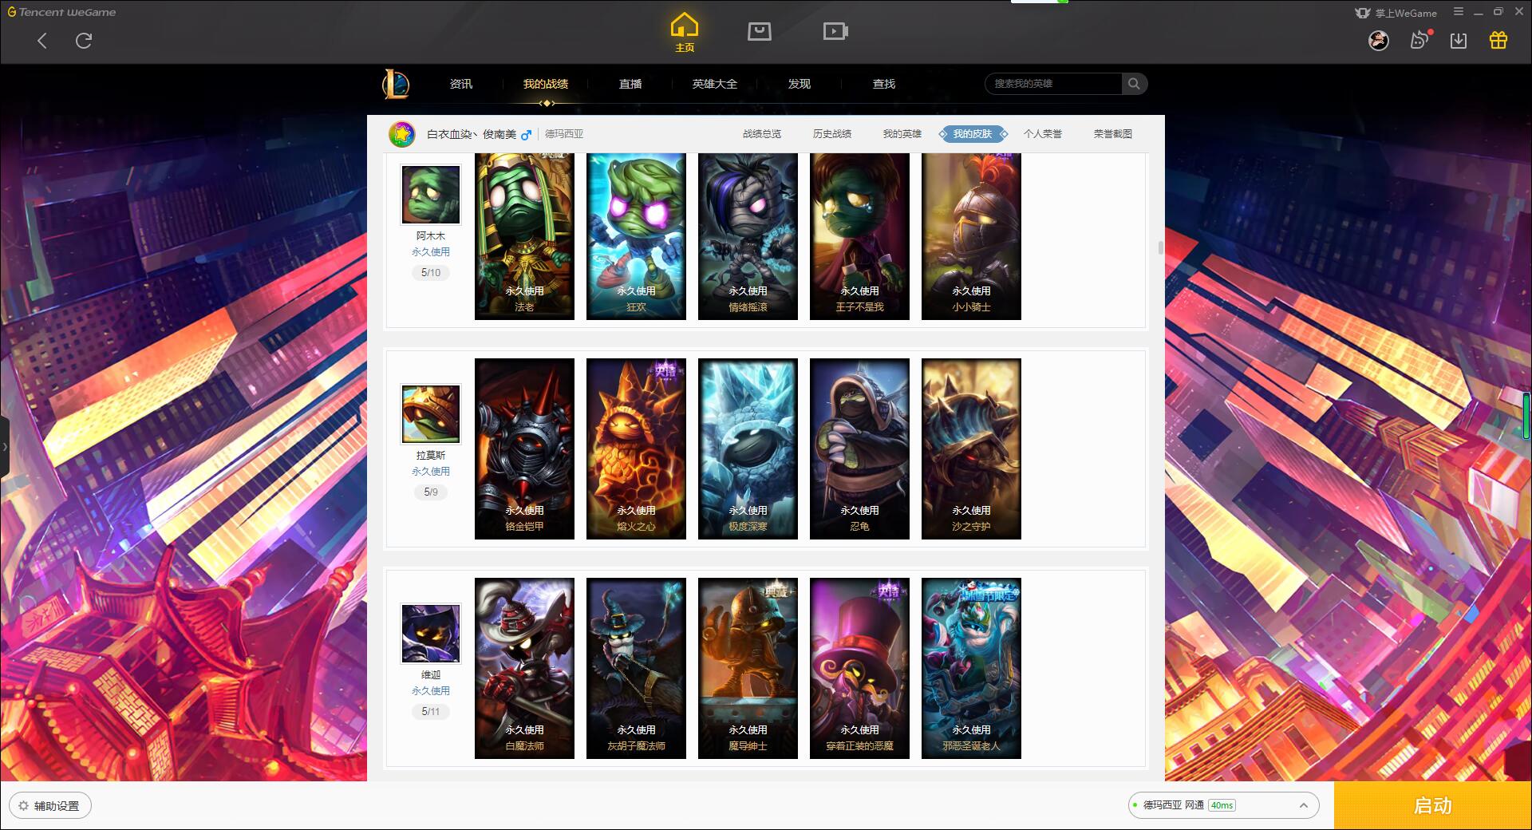Open the 魔导绅士 skin card

pos(748,668)
